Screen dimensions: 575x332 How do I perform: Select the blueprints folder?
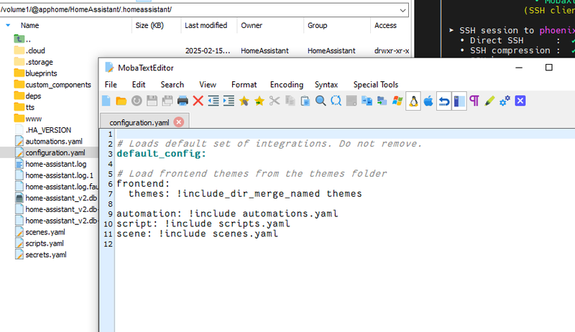pos(35,73)
